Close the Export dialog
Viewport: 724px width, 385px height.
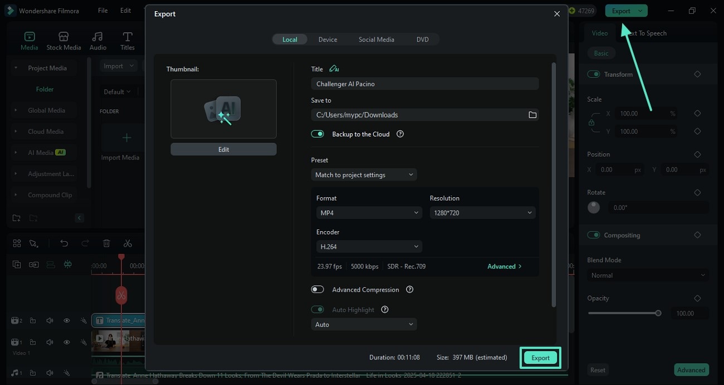(x=557, y=14)
